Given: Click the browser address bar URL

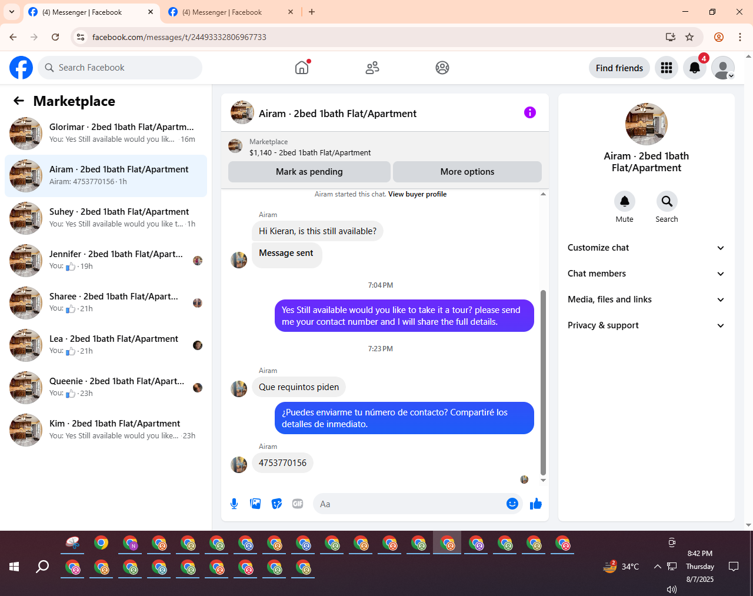Looking at the screenshot, I should click(179, 37).
